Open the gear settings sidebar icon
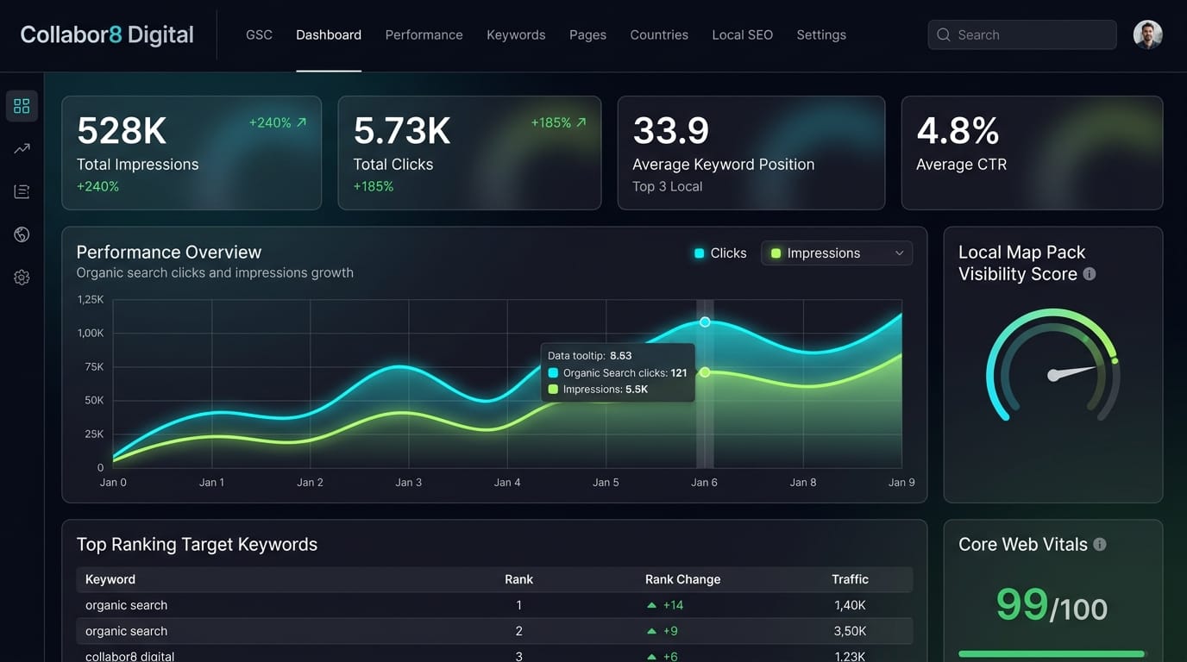The height and width of the screenshot is (662, 1187). 22,278
